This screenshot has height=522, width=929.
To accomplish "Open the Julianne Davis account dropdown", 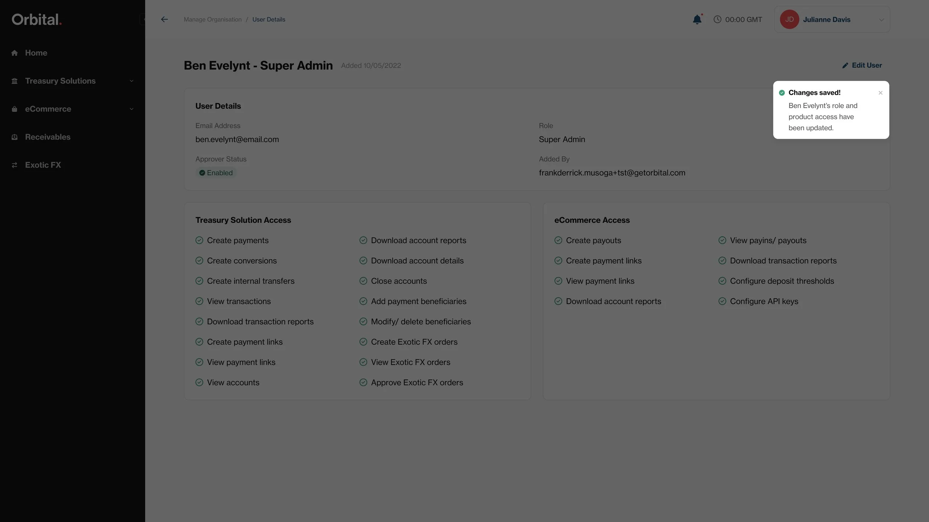I will tap(881, 20).
